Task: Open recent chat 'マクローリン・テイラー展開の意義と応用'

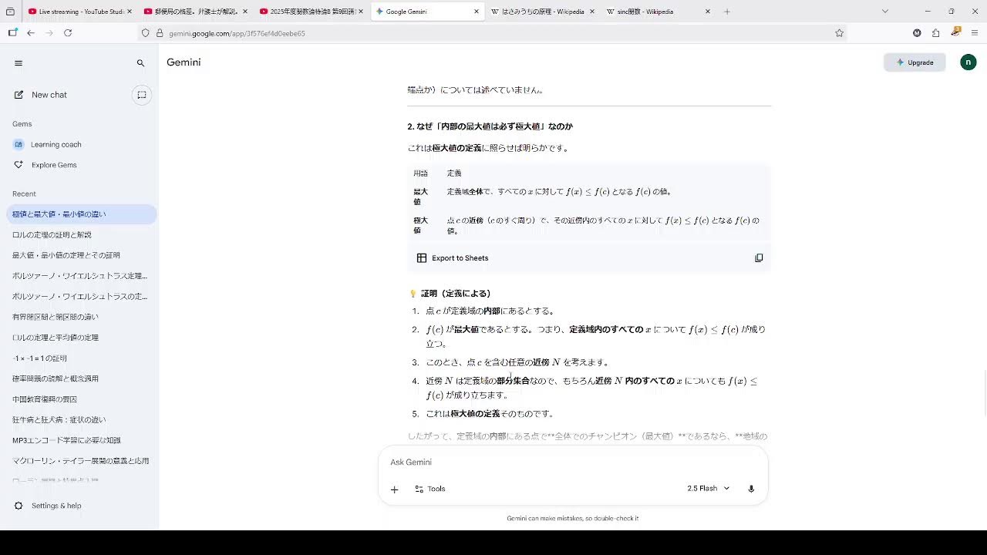Action: pos(80,461)
